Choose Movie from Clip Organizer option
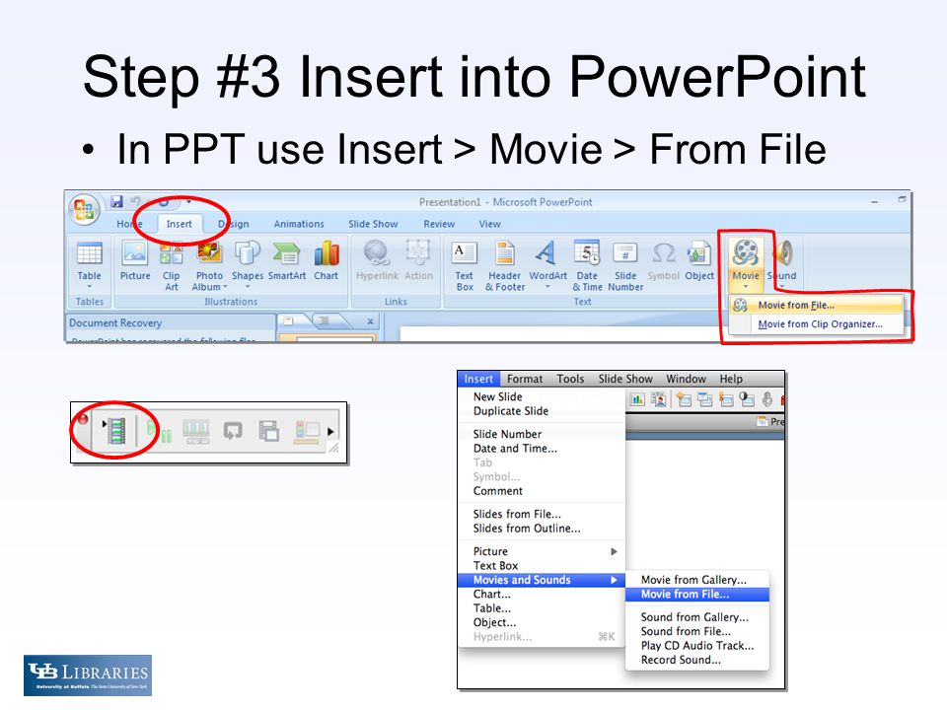Viewport: 947px width, 710px height. point(816,324)
